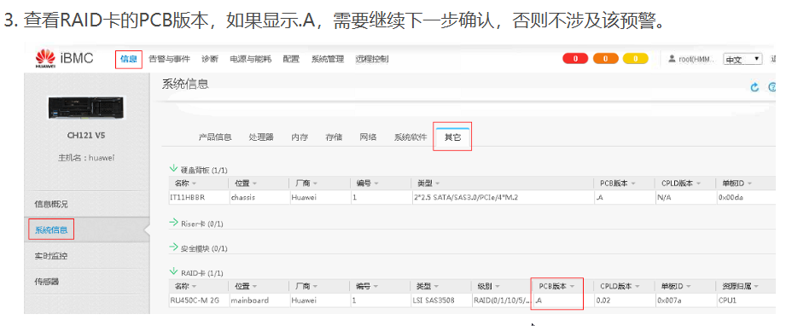Switch to the 产品信息 tab
The height and width of the screenshot is (326, 792).
215,137
